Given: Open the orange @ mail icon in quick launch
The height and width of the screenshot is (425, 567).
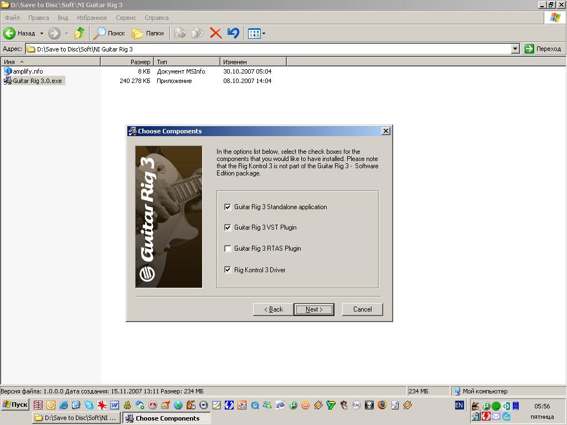Looking at the screenshot, I should pyautogui.click(x=306, y=405).
